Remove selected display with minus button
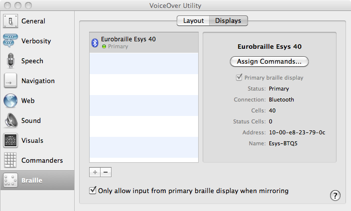 106,172
